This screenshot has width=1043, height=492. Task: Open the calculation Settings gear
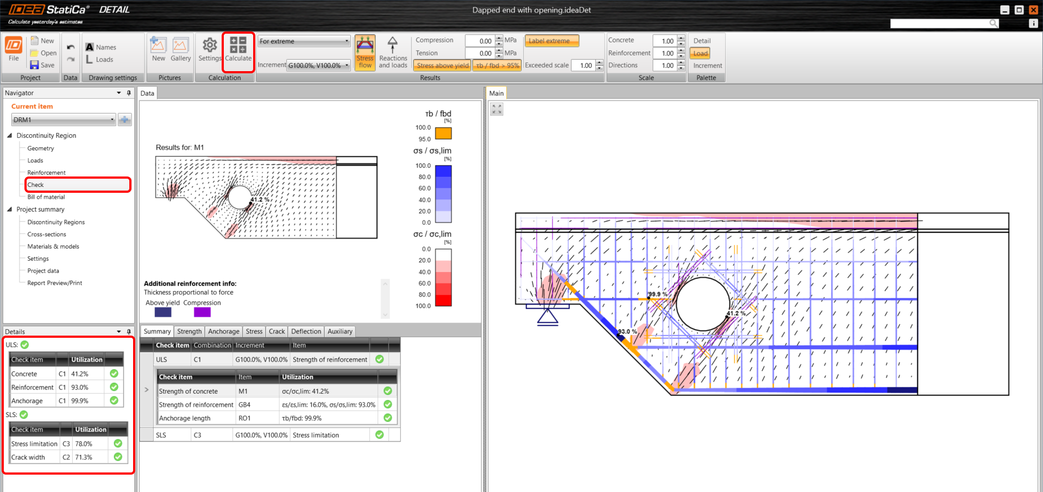point(210,49)
